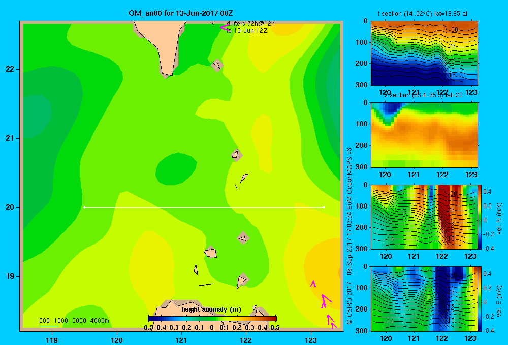Click the -0.5 tick on height anomaly scale
The height and width of the screenshot is (345, 508).
[147, 328]
